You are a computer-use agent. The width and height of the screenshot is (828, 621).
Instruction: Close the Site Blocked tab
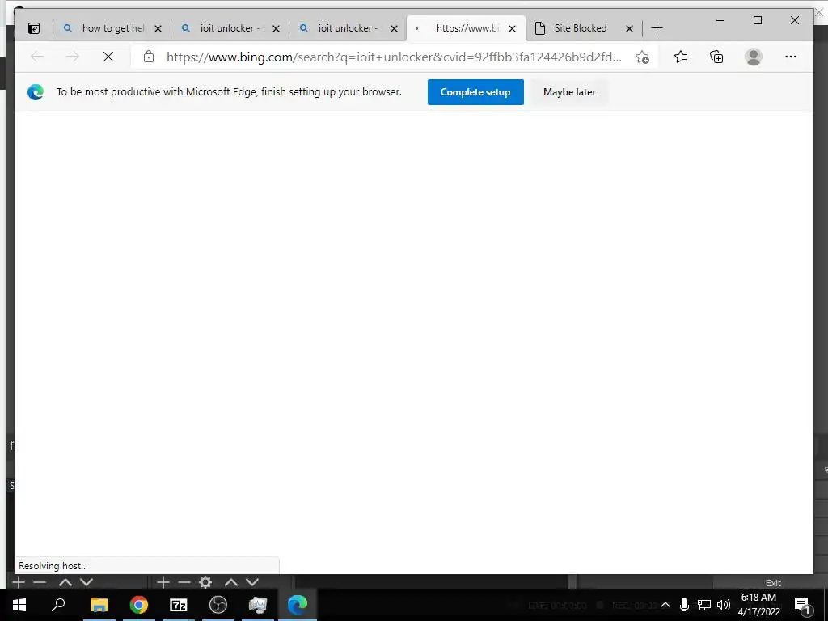pyautogui.click(x=629, y=29)
